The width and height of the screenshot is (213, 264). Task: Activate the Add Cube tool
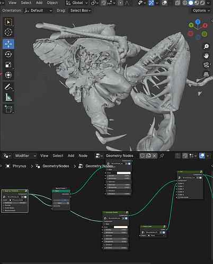(8, 109)
